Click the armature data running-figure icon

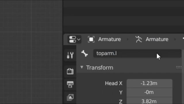pyautogui.click(x=139, y=39)
